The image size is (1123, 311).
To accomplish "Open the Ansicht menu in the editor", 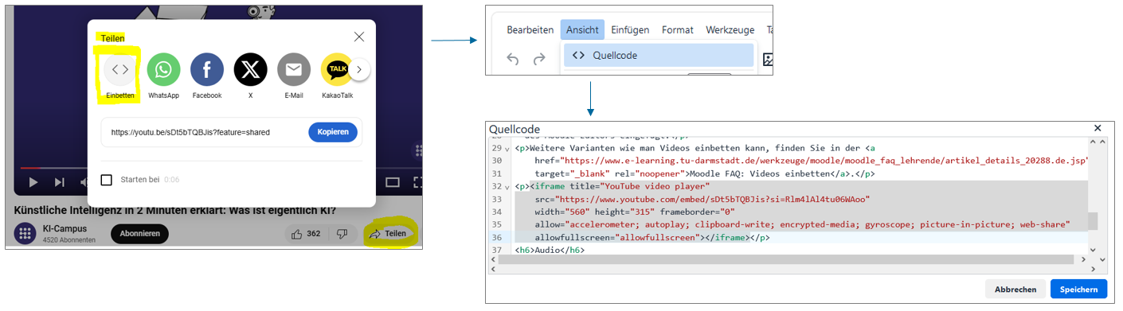I will 582,29.
